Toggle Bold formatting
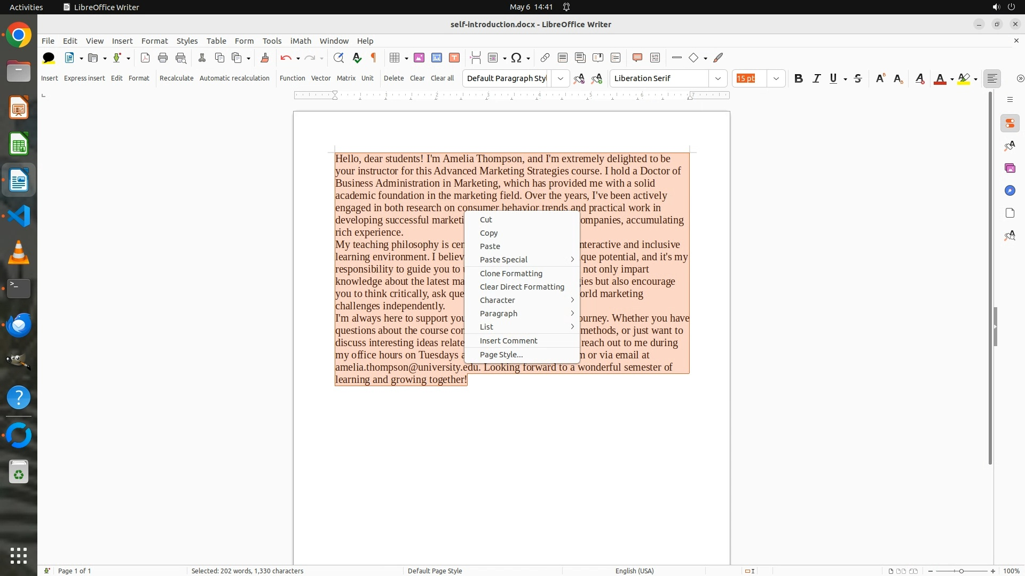This screenshot has width=1025, height=576. [798, 78]
